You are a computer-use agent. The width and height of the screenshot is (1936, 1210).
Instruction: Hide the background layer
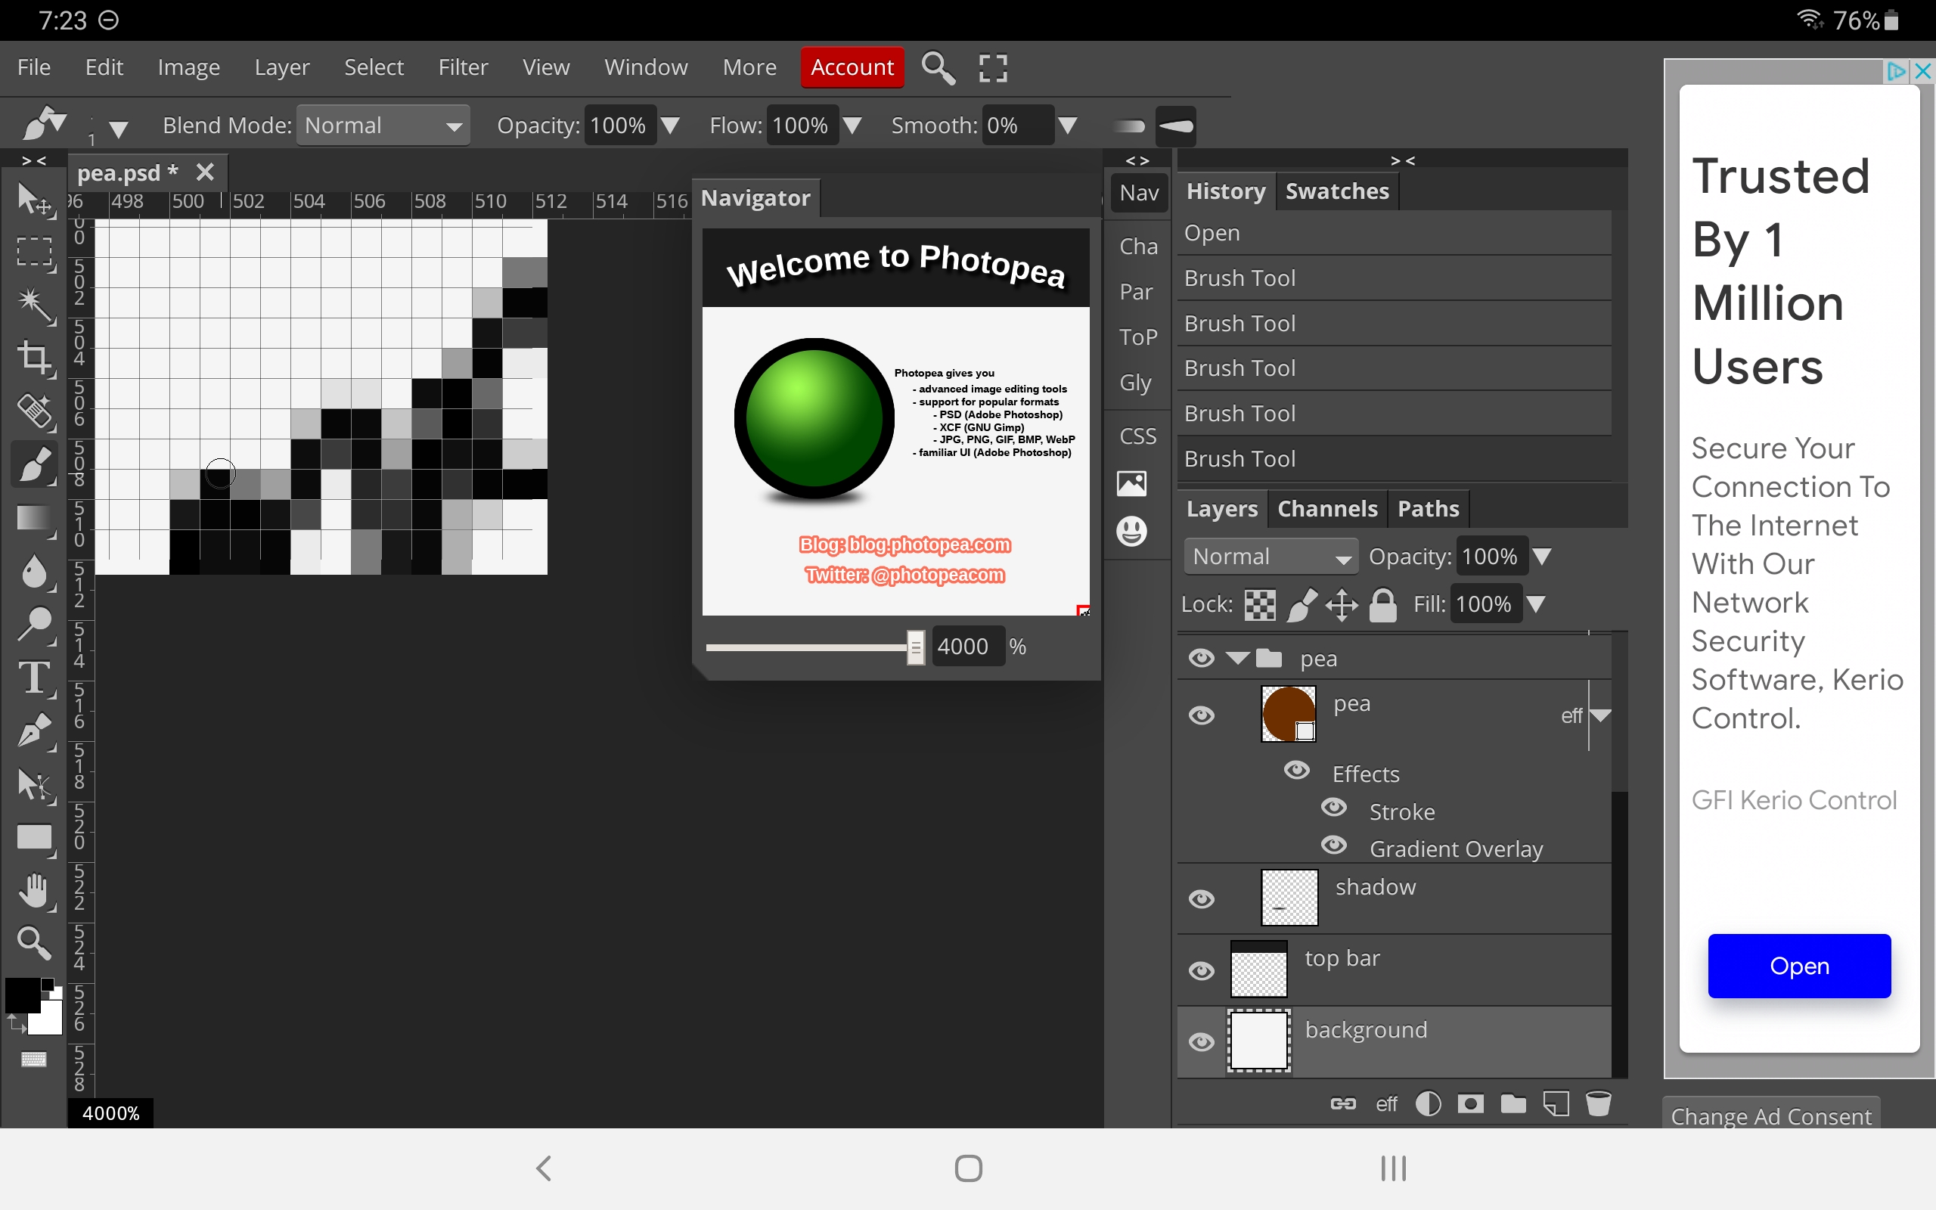coord(1201,1042)
